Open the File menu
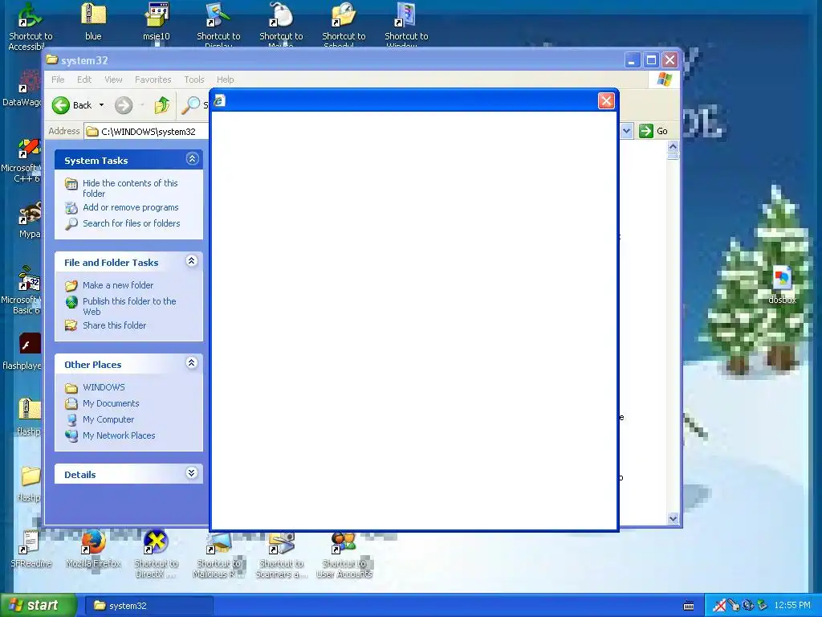The width and height of the screenshot is (822, 617). (x=58, y=80)
